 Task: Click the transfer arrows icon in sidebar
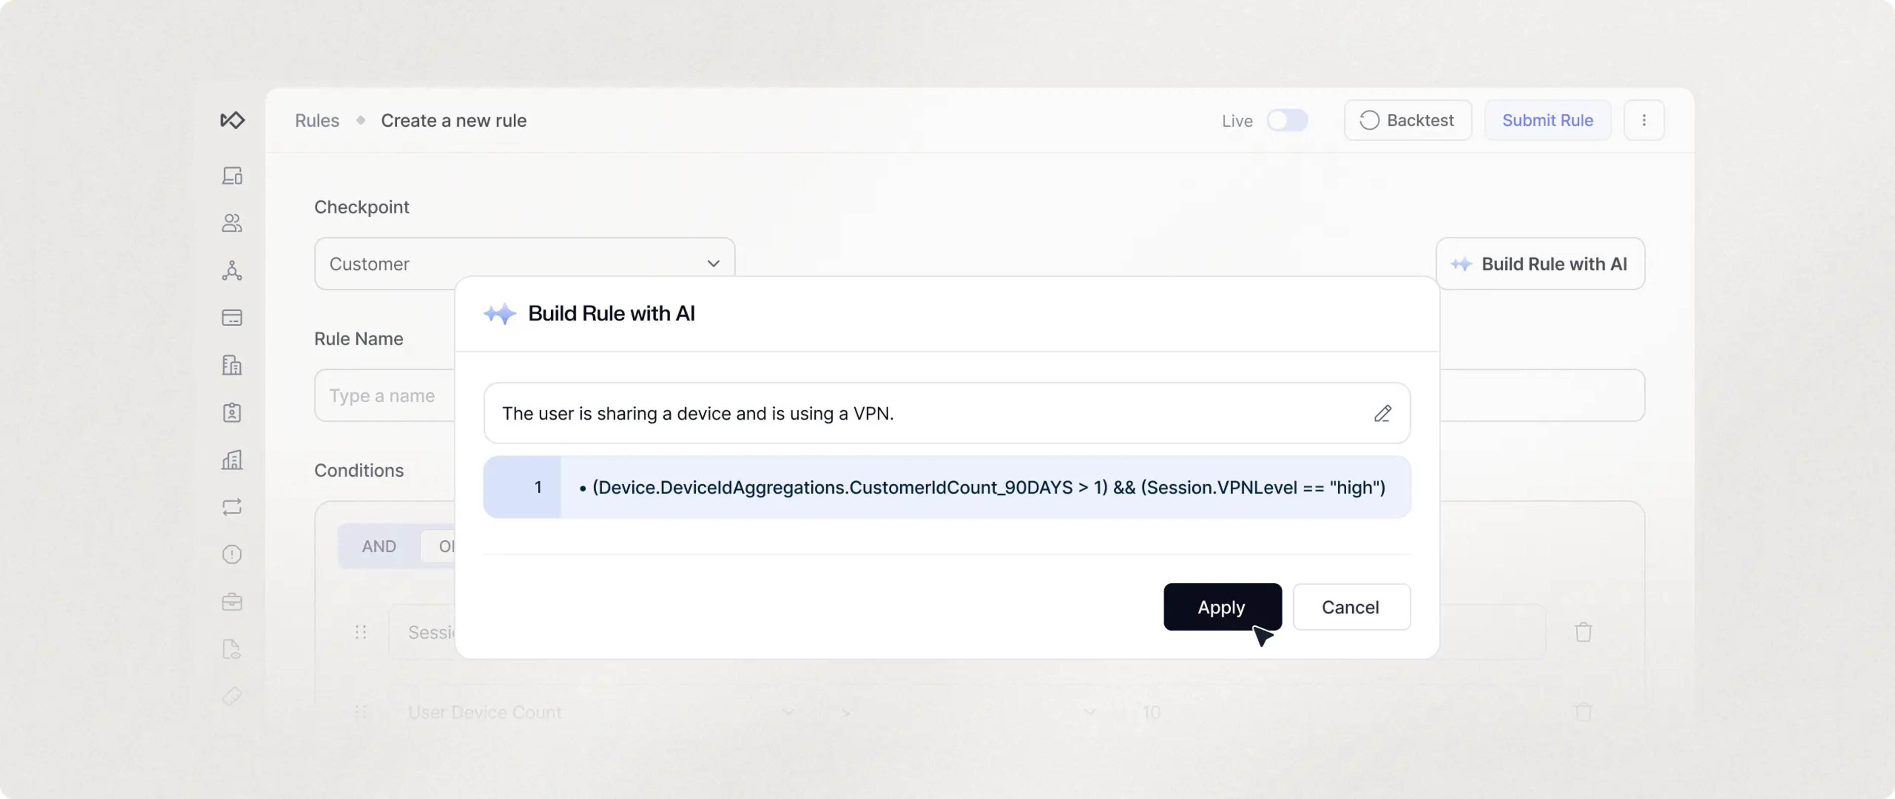pyautogui.click(x=232, y=507)
